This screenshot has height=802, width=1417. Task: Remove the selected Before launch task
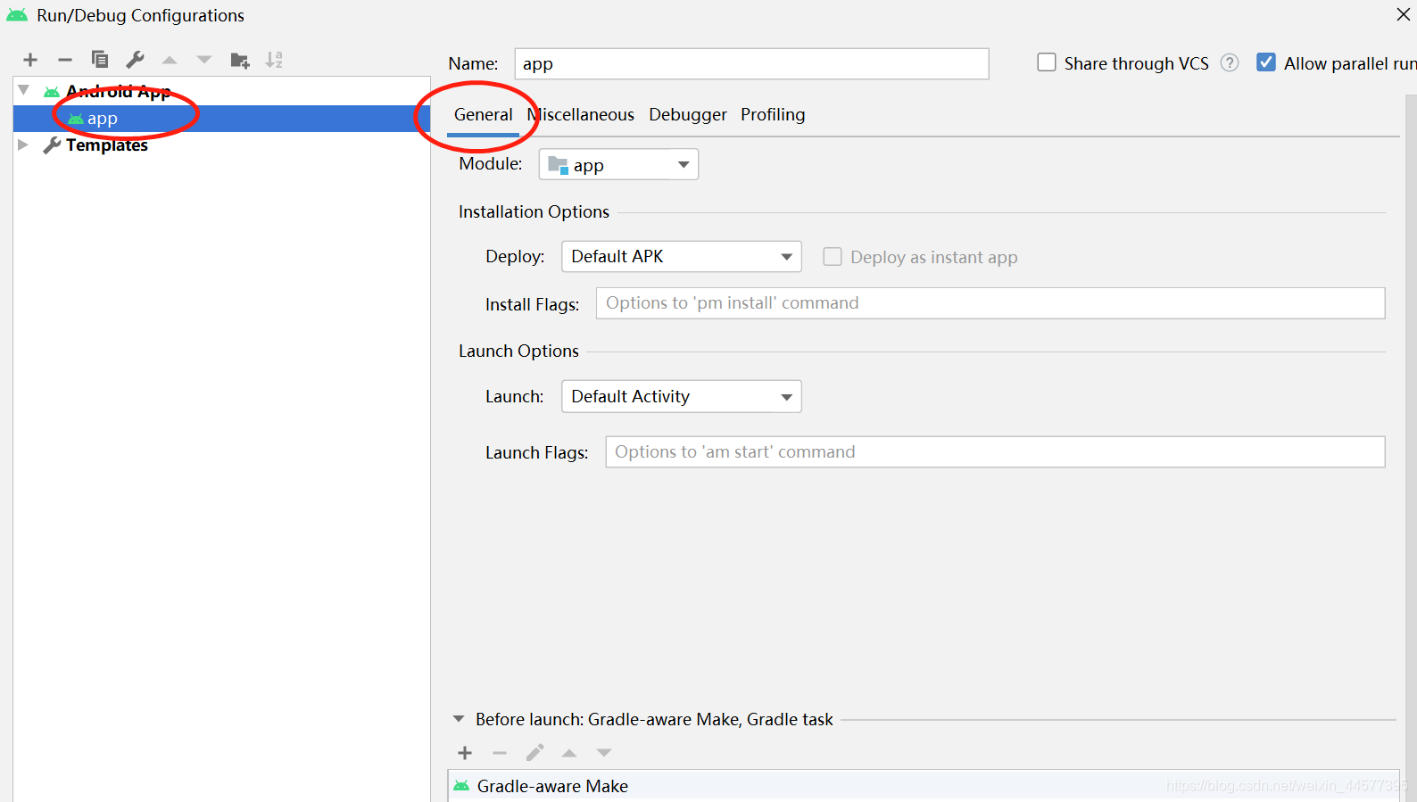tap(500, 753)
